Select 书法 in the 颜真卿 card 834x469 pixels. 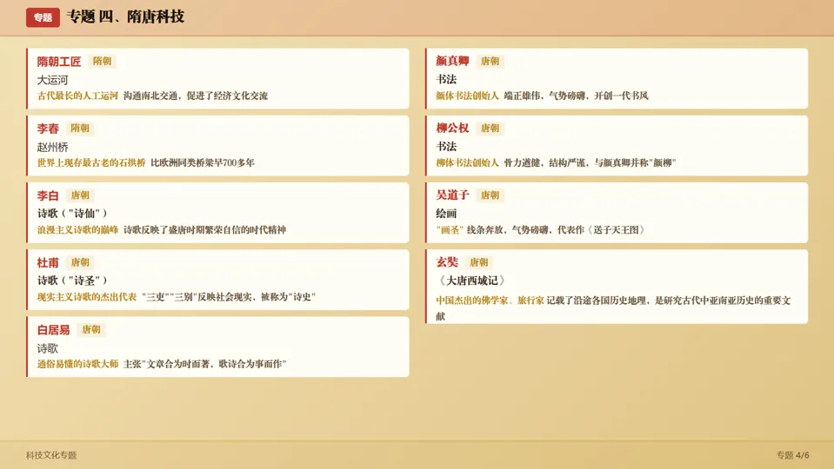(446, 80)
